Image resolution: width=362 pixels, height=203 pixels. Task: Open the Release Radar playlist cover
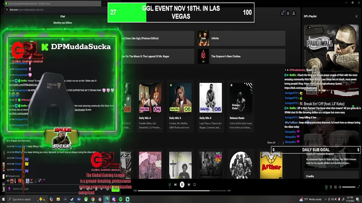click(x=241, y=98)
